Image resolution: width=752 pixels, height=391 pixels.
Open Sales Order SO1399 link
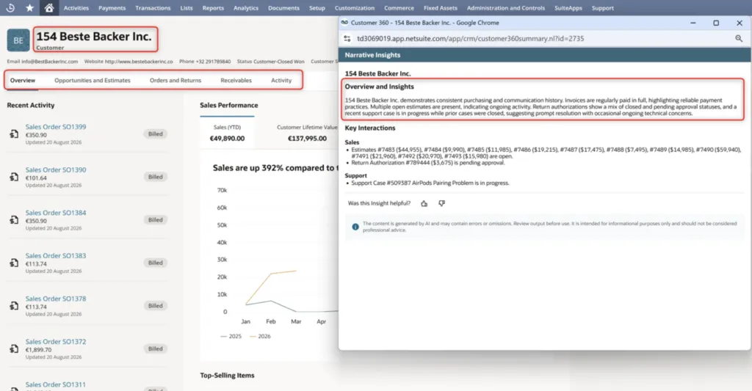56,127
